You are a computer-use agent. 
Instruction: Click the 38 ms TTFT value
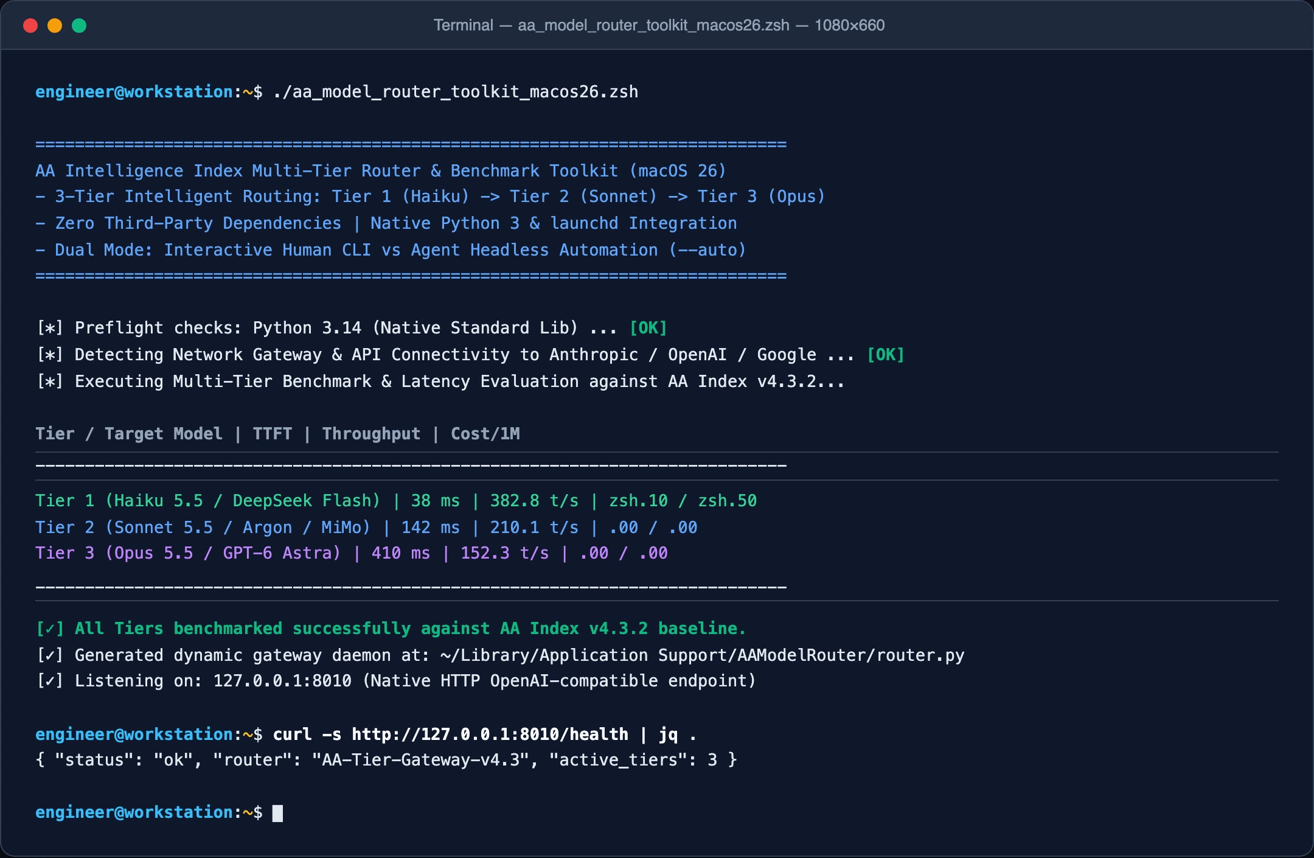pos(436,501)
